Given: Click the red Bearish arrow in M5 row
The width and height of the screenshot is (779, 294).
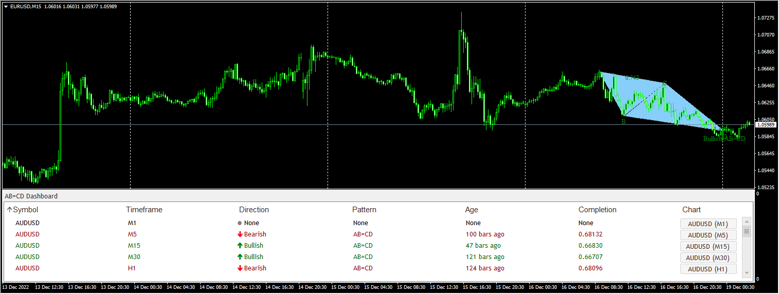Looking at the screenshot, I should point(240,234).
